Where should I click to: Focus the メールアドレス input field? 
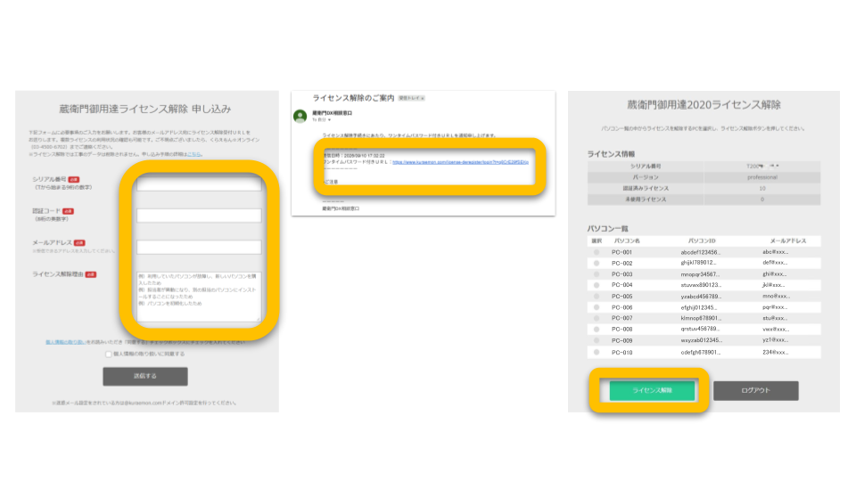point(199,247)
